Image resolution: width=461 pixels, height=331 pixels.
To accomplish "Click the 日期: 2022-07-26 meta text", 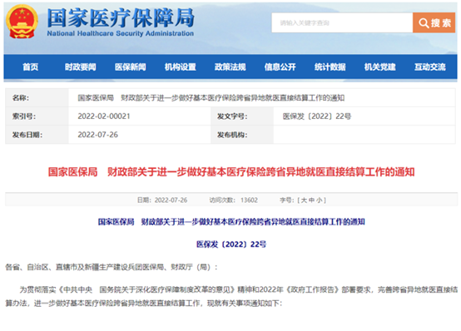I will point(162,200).
